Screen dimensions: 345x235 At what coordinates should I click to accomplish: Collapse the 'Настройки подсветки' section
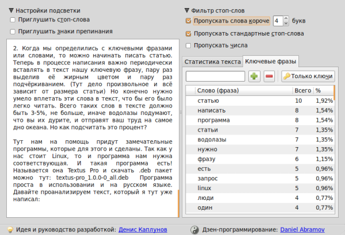[11, 10]
